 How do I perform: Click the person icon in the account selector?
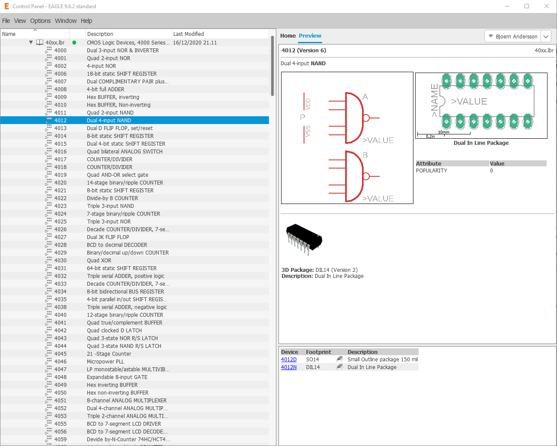point(491,36)
